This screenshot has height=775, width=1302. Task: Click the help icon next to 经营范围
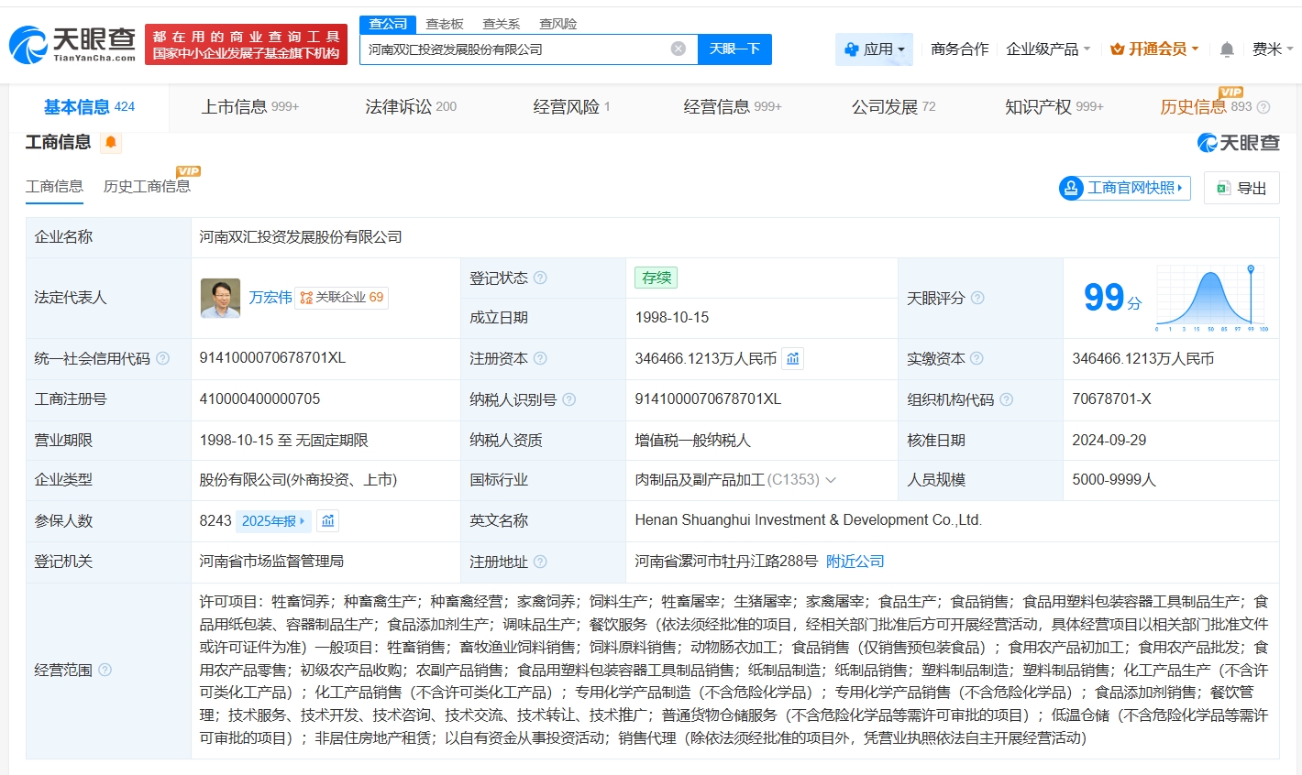[105, 670]
